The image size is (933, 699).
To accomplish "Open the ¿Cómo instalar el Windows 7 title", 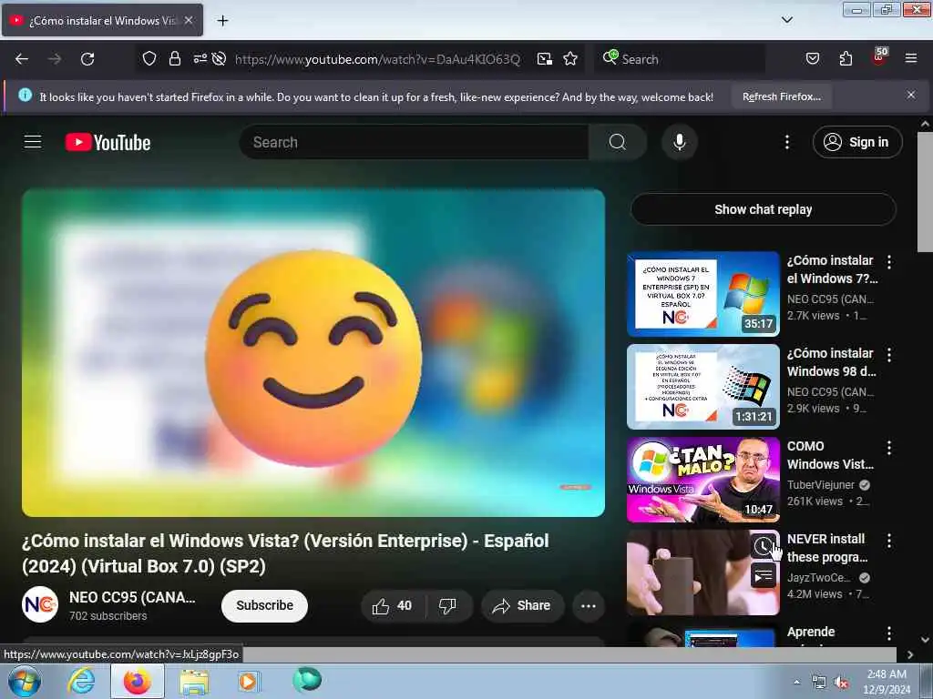I will pos(832,269).
